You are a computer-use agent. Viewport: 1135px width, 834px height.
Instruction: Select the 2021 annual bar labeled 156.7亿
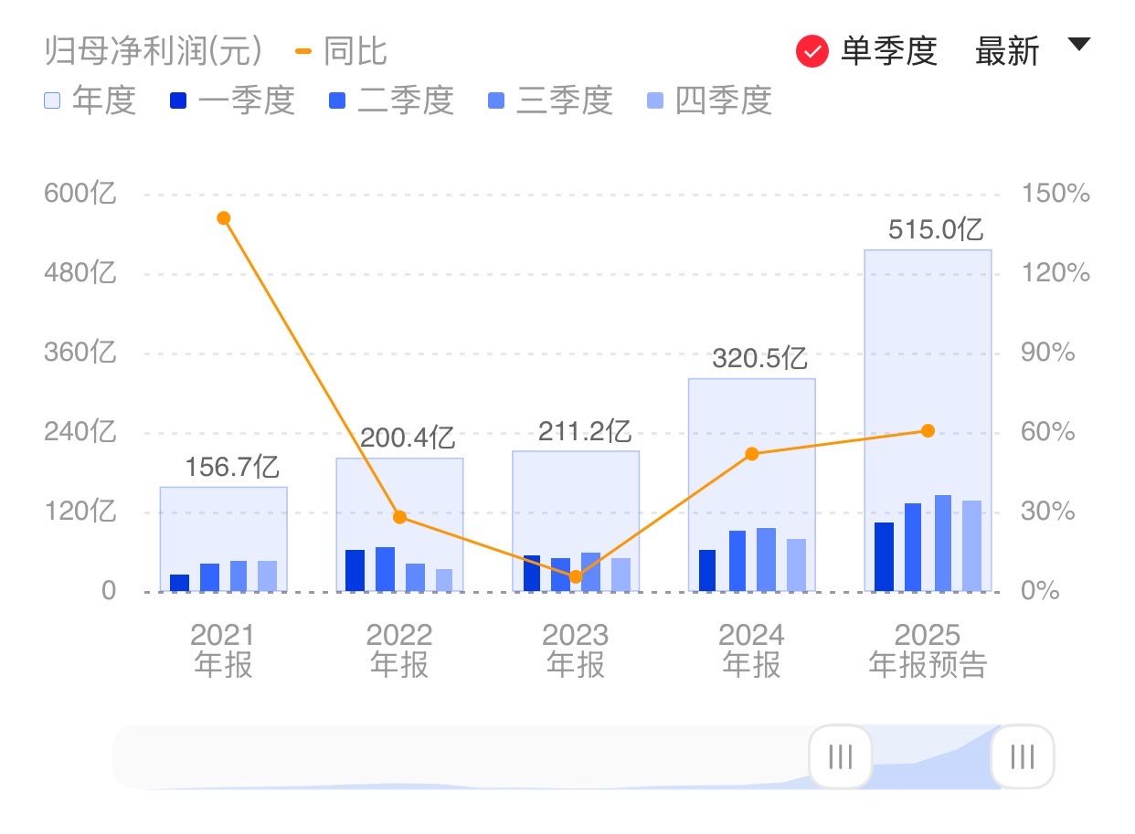[224, 539]
